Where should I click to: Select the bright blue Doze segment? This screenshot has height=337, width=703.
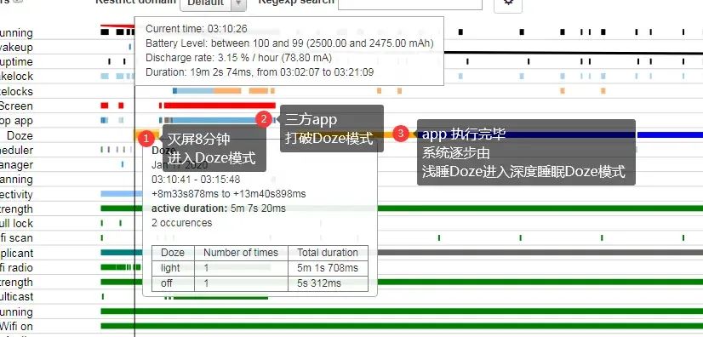pos(670,135)
